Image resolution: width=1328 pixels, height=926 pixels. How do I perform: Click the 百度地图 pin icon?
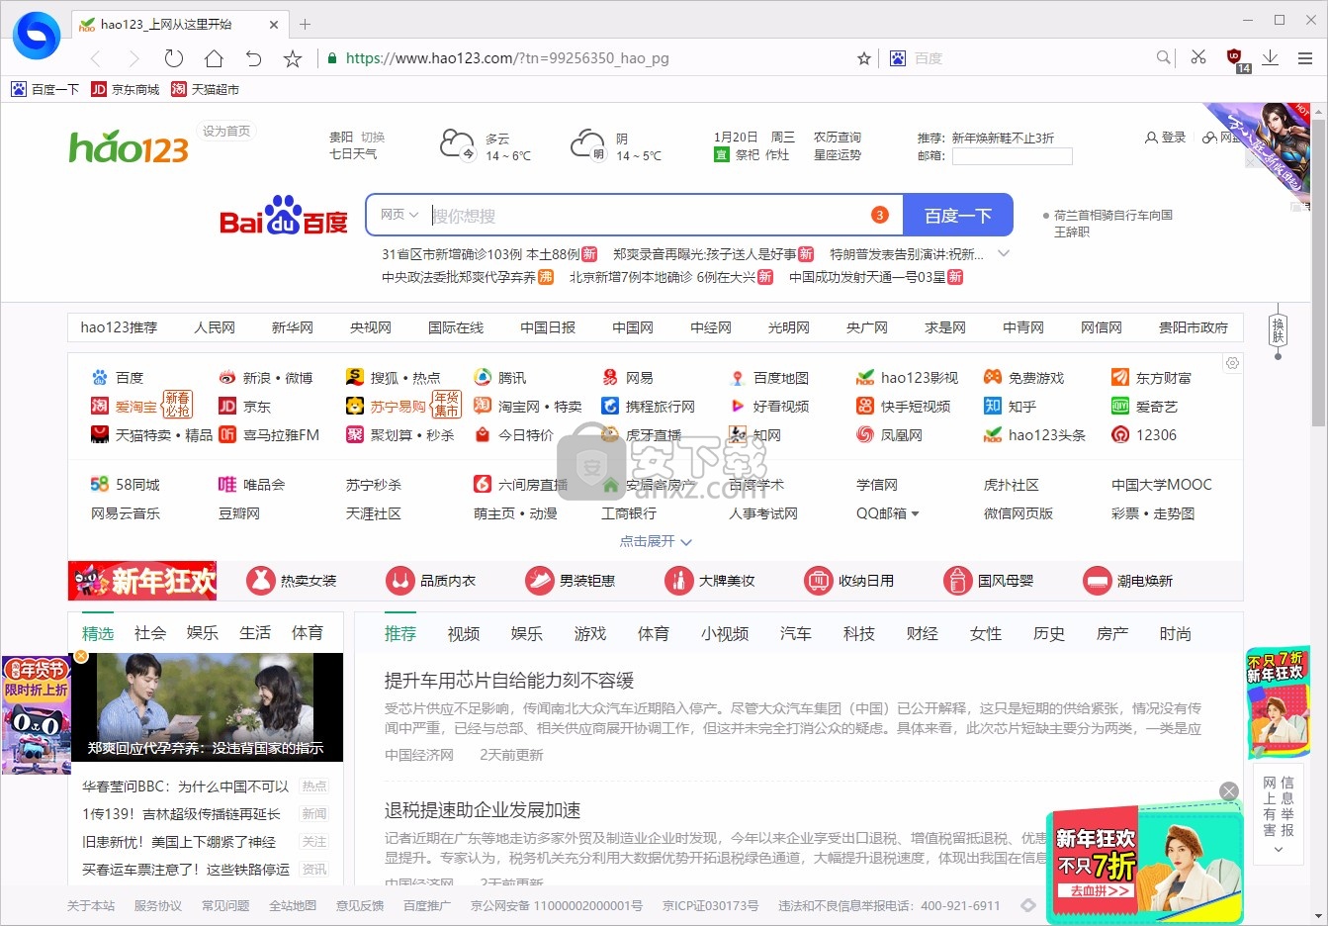click(738, 377)
